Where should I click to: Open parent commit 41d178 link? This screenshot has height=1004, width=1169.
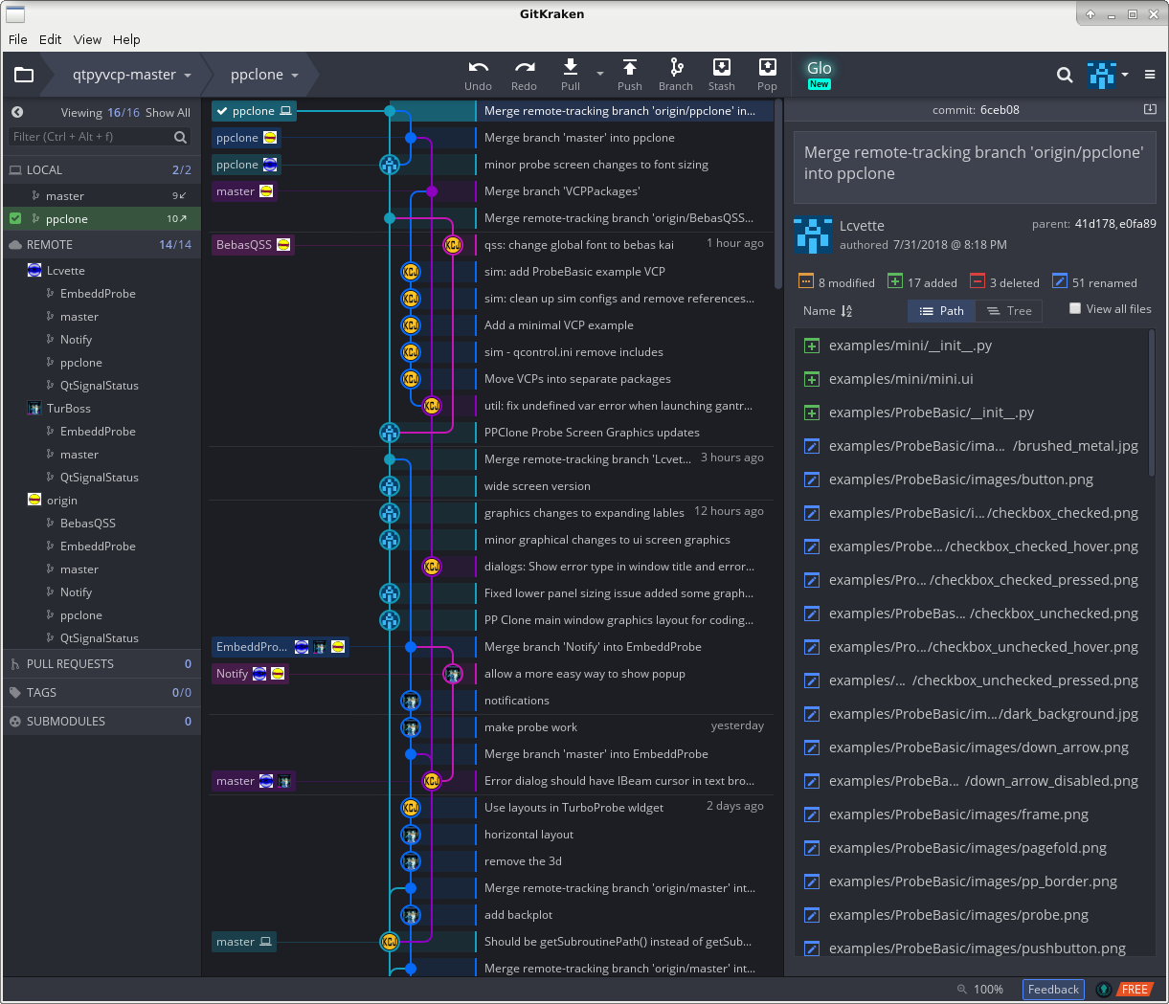pos(1093,224)
